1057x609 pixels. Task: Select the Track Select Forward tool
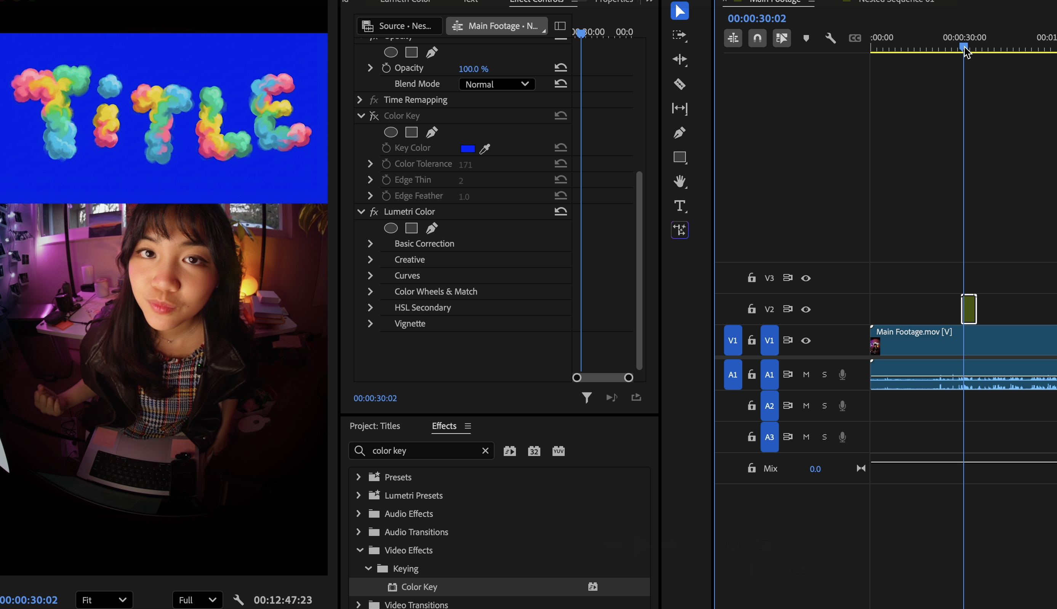(679, 35)
